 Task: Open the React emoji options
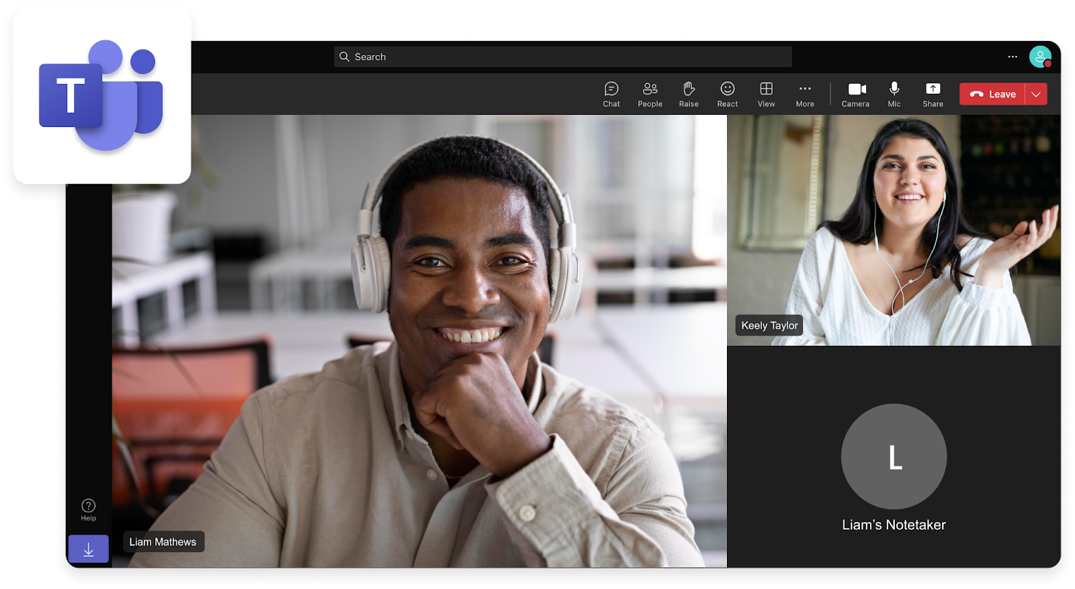pyautogui.click(x=727, y=94)
